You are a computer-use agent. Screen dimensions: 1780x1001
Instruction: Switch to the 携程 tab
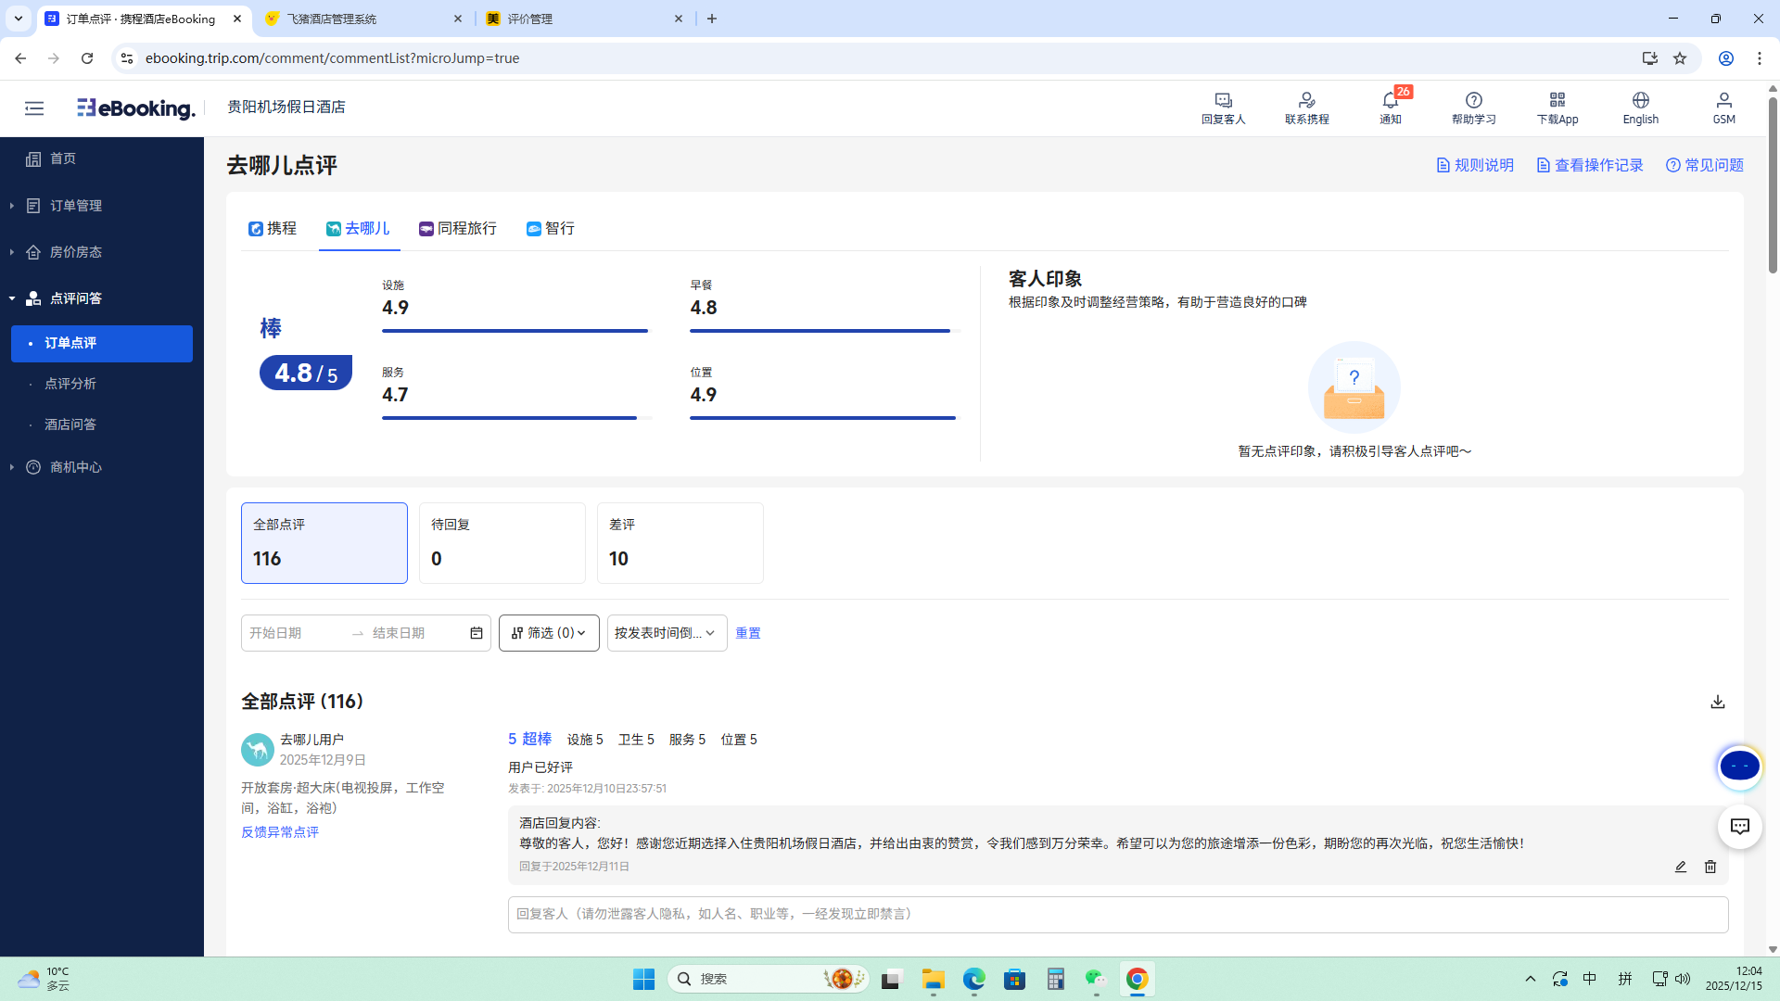(273, 228)
